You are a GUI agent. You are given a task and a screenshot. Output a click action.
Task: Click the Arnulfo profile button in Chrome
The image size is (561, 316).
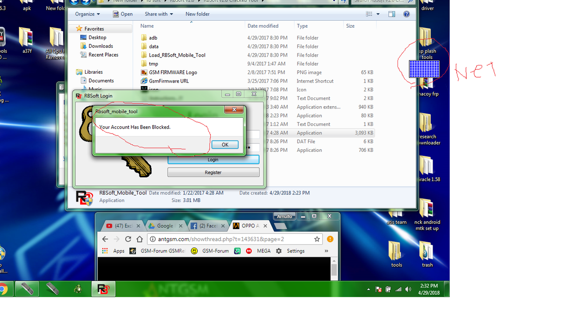tap(285, 216)
